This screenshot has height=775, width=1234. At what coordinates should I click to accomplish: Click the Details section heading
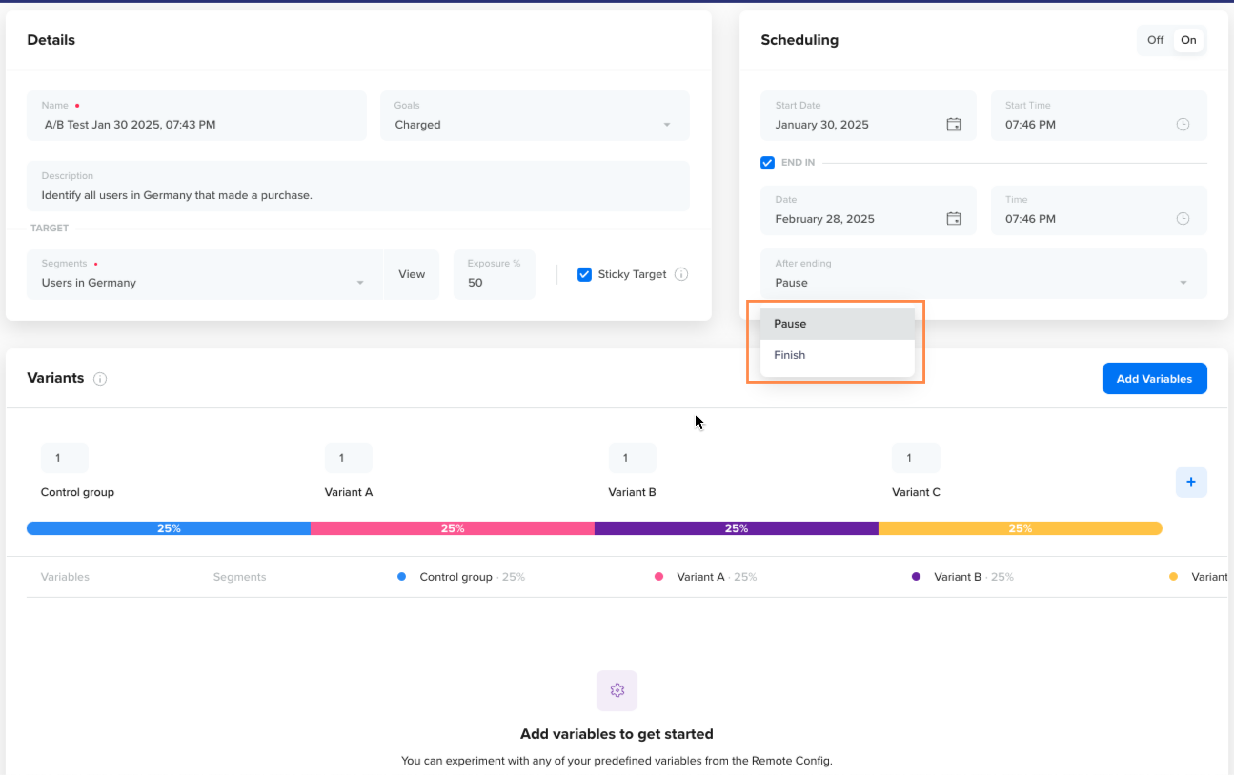[51, 40]
